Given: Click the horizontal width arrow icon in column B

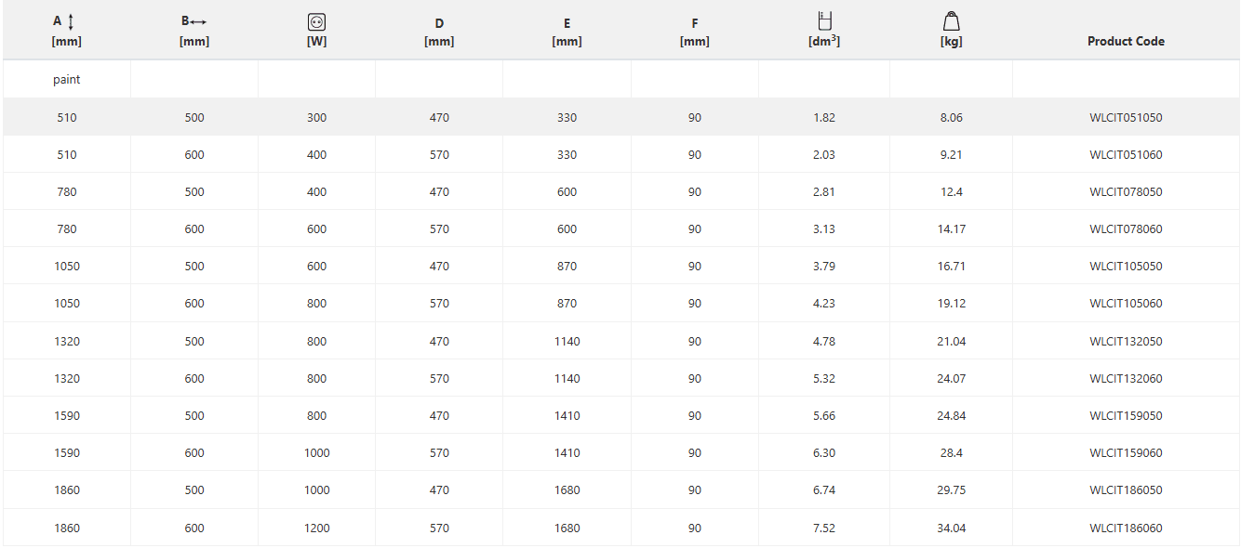Looking at the screenshot, I should tap(198, 20).
